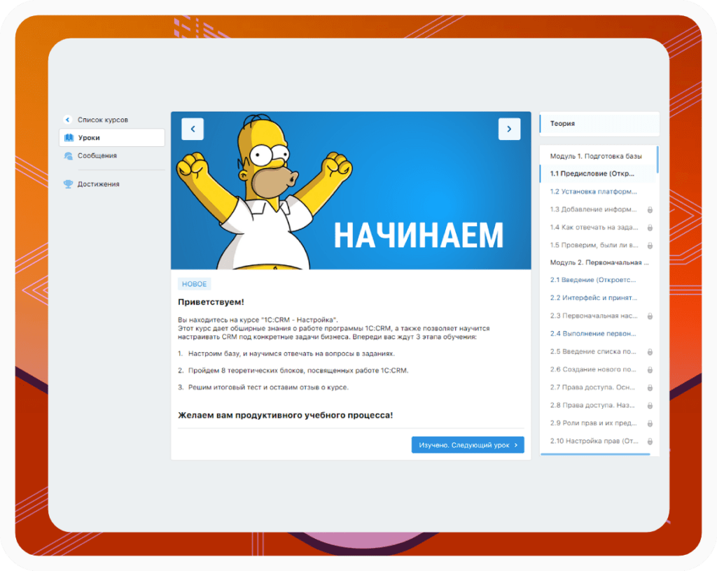Open the Список курсов course list
Viewport: 717px width, 571px height.
102,120
